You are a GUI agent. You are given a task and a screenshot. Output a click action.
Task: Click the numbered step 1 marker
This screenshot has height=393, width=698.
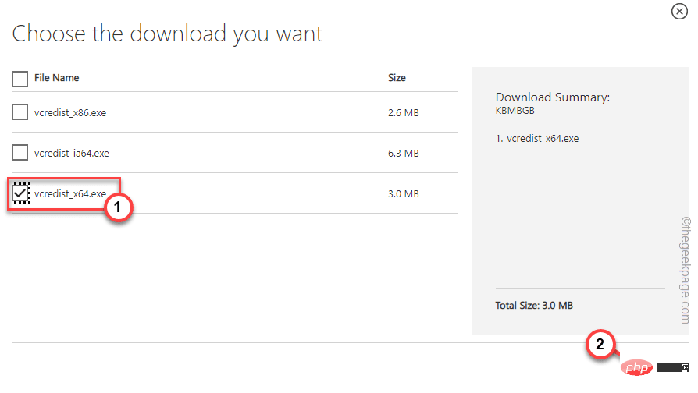(x=116, y=208)
